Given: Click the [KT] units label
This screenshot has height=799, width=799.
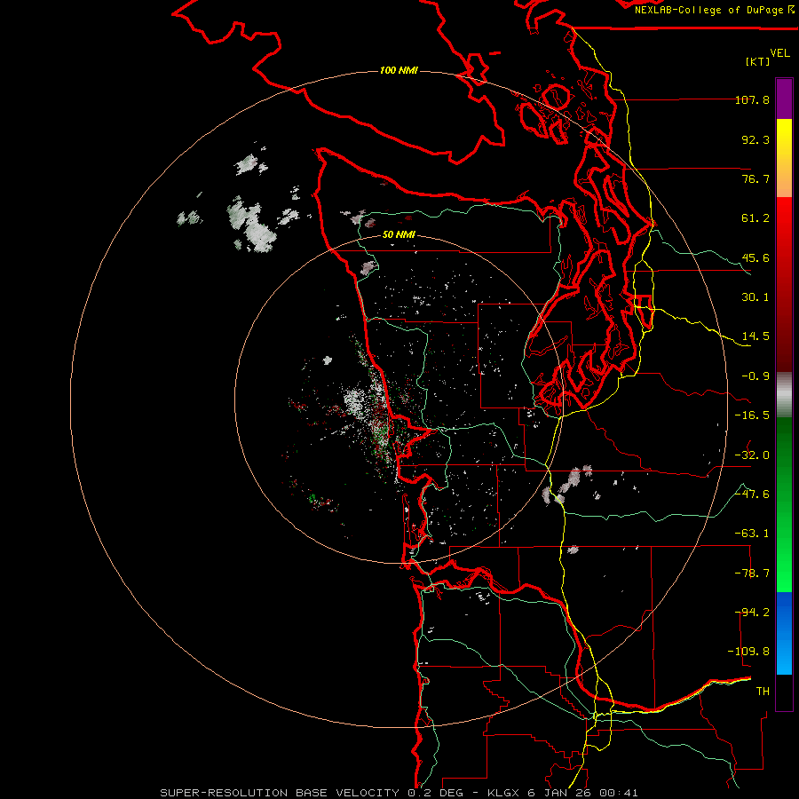Looking at the screenshot, I should pyautogui.click(x=758, y=61).
